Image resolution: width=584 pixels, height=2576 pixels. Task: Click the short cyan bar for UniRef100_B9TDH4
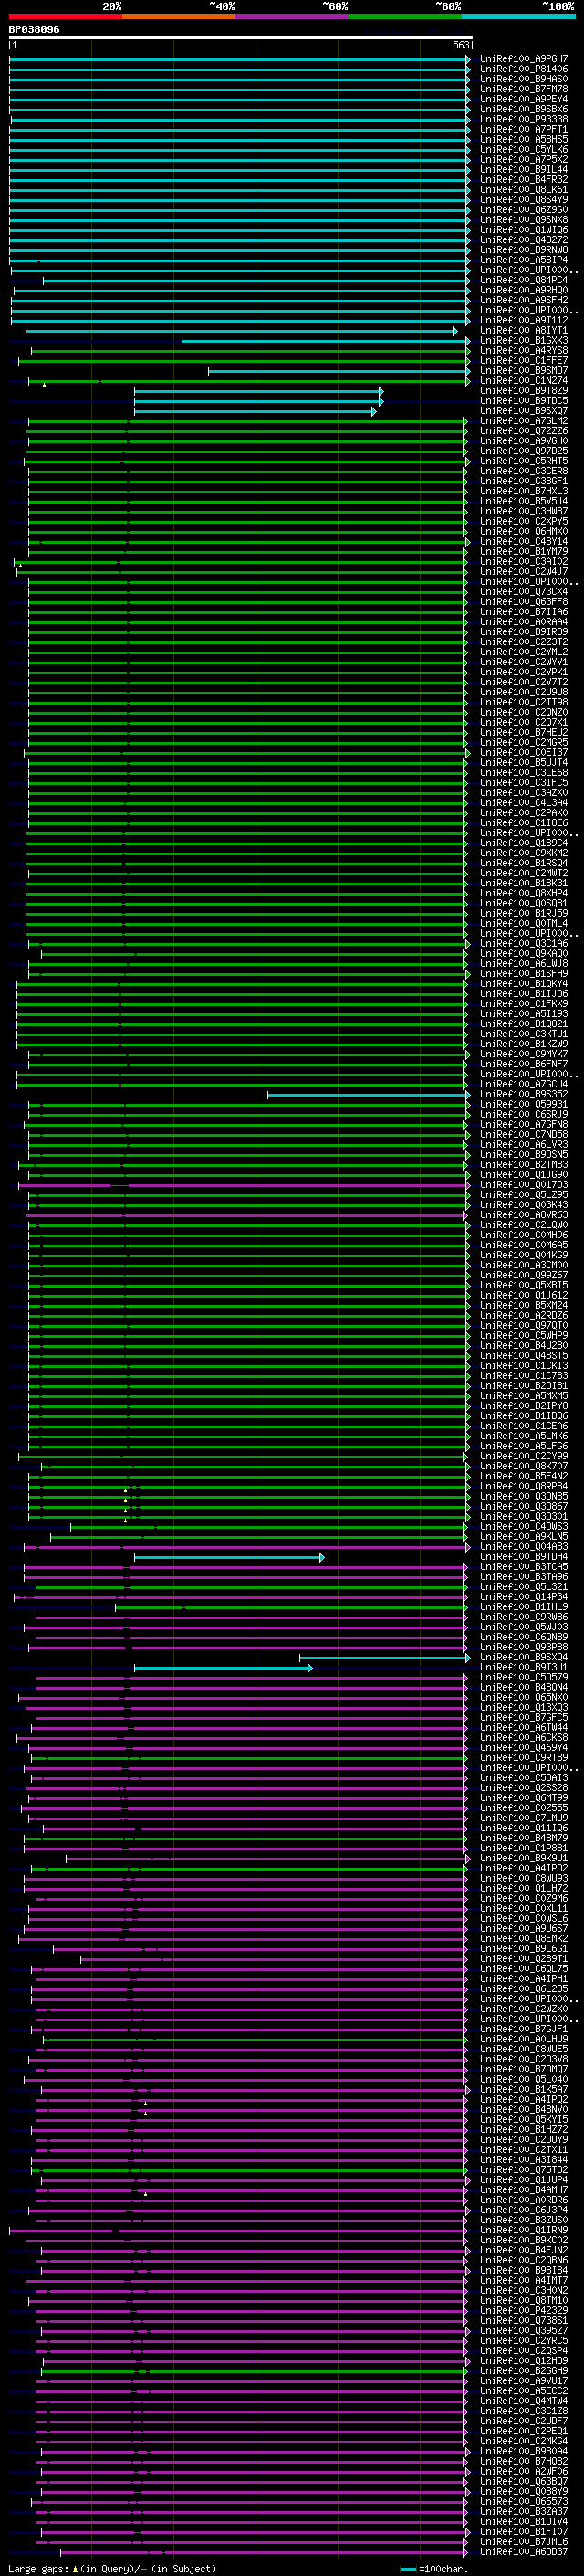click(229, 1557)
